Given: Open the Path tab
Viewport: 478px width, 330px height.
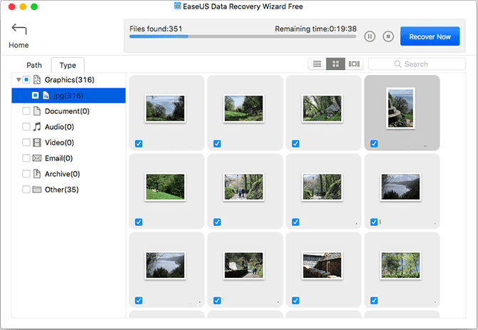Looking at the screenshot, I should coord(34,65).
